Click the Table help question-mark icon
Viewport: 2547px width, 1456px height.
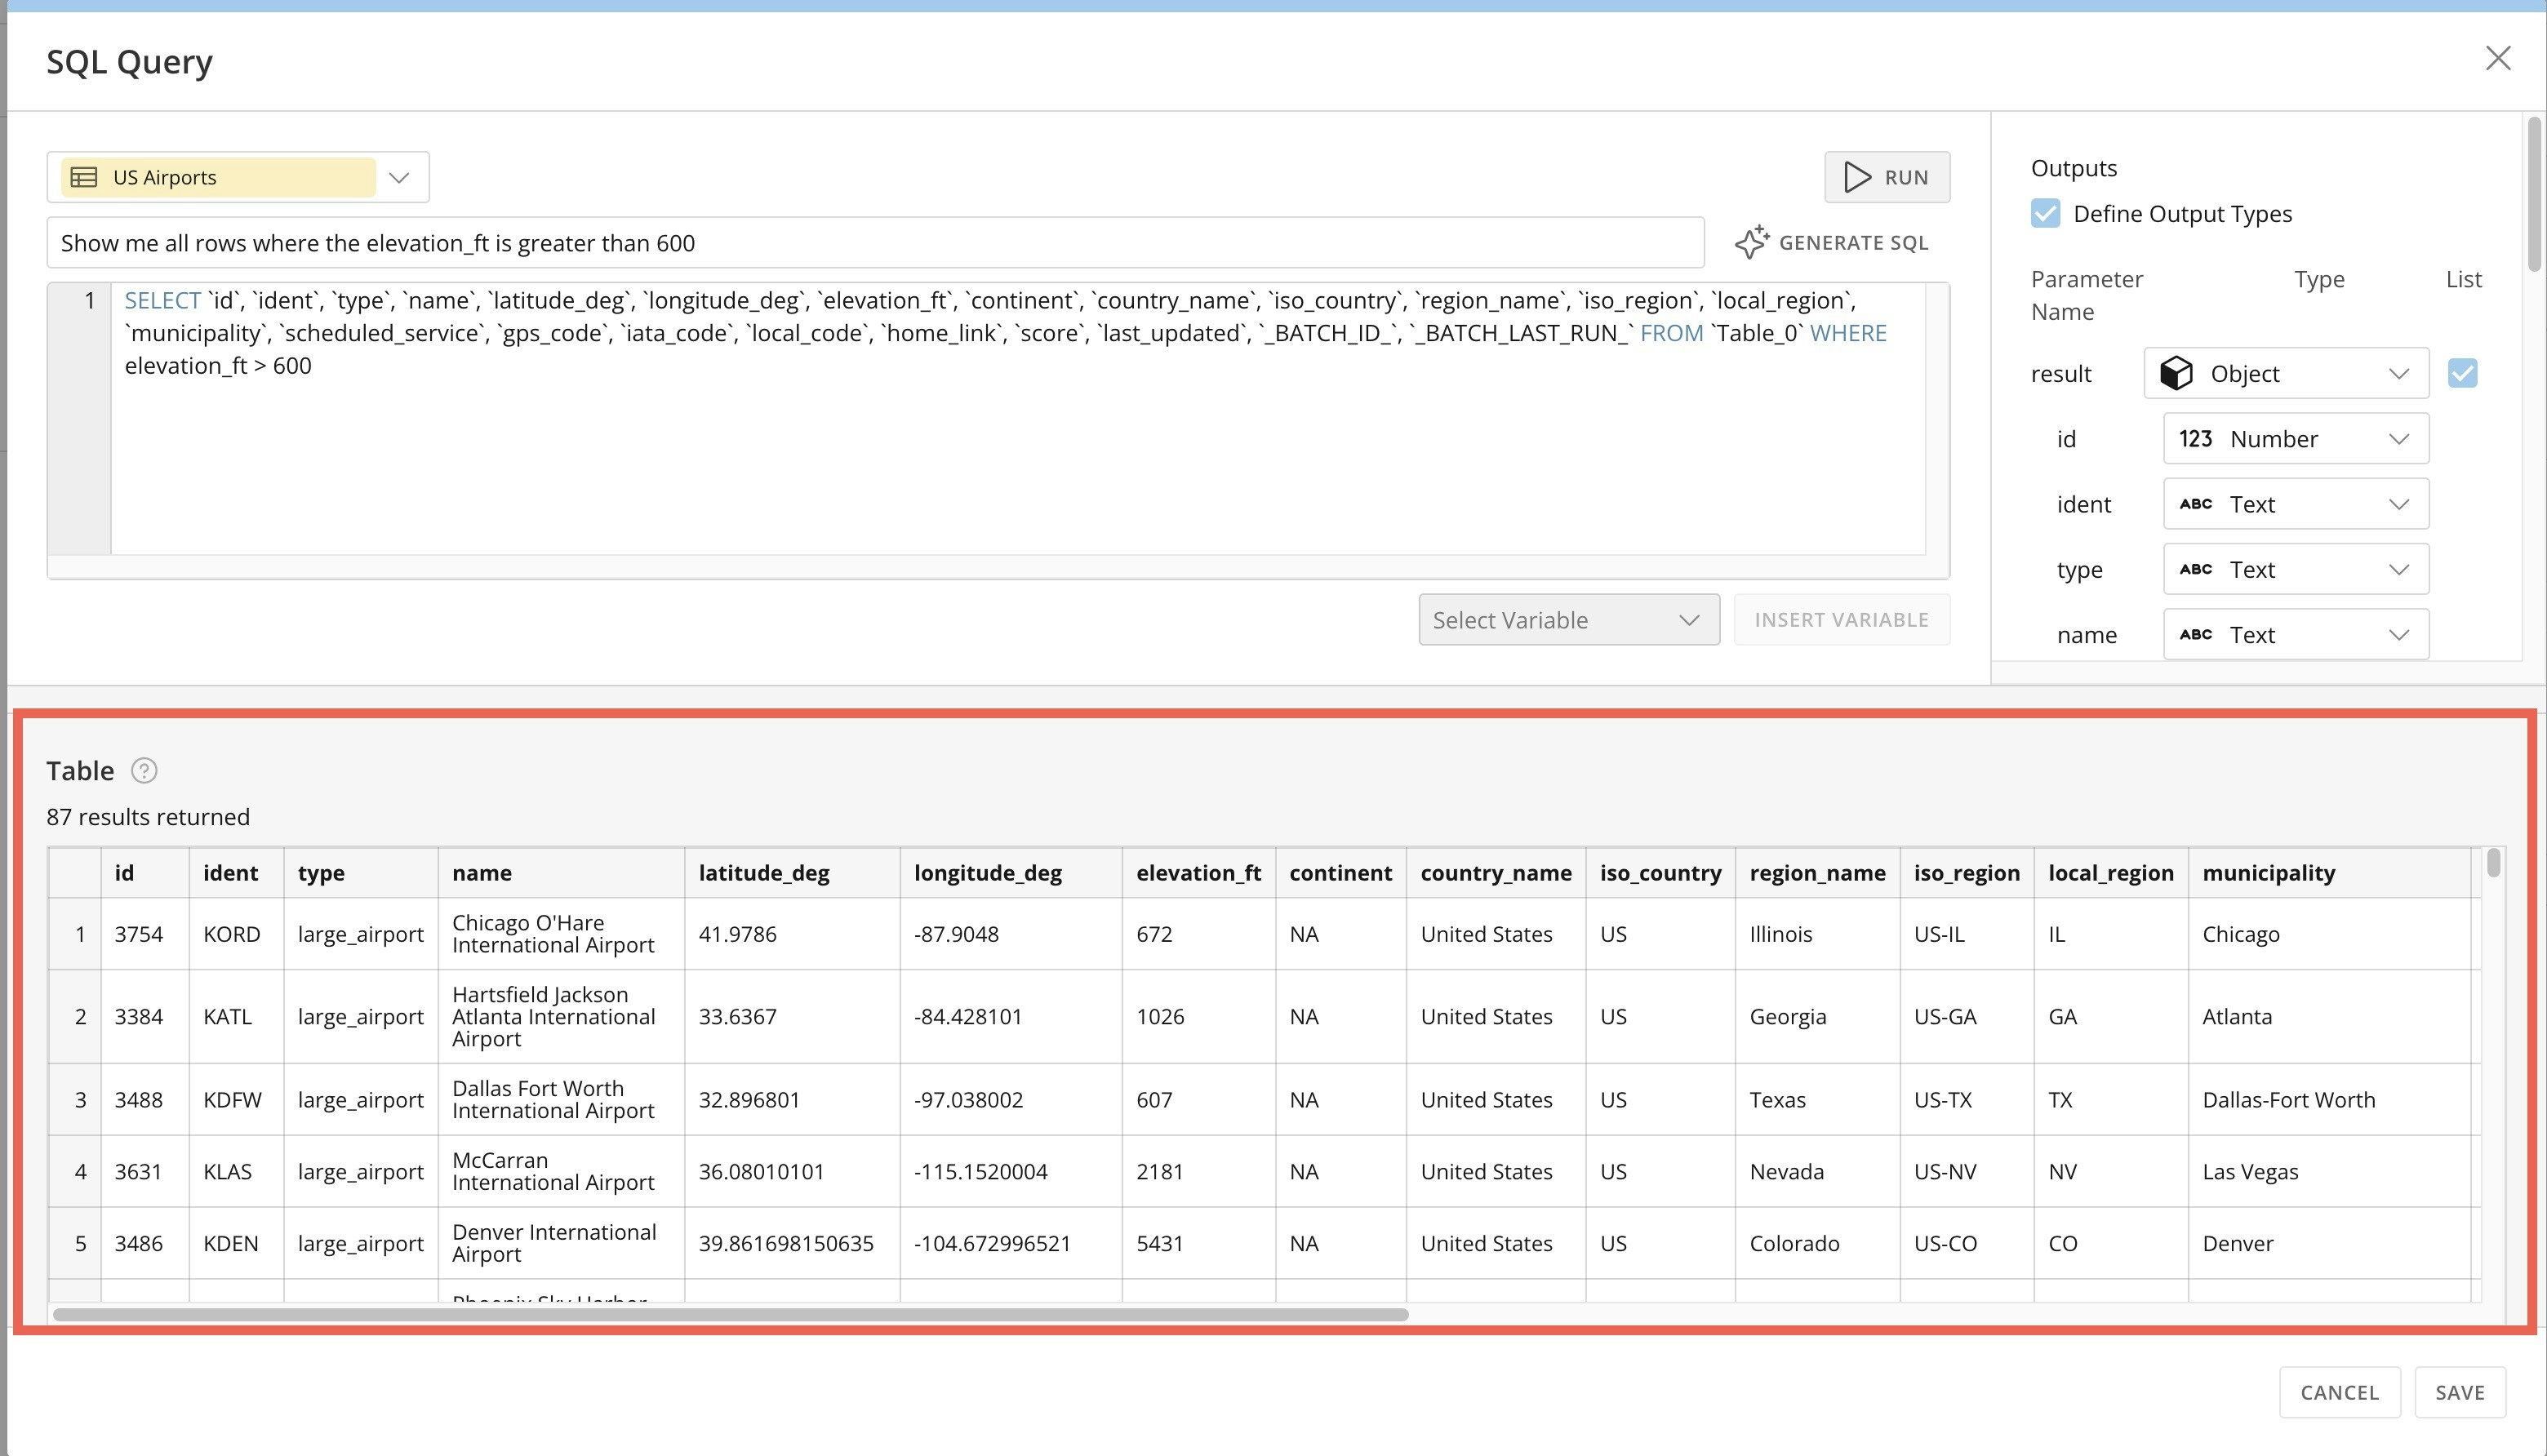pyautogui.click(x=144, y=771)
